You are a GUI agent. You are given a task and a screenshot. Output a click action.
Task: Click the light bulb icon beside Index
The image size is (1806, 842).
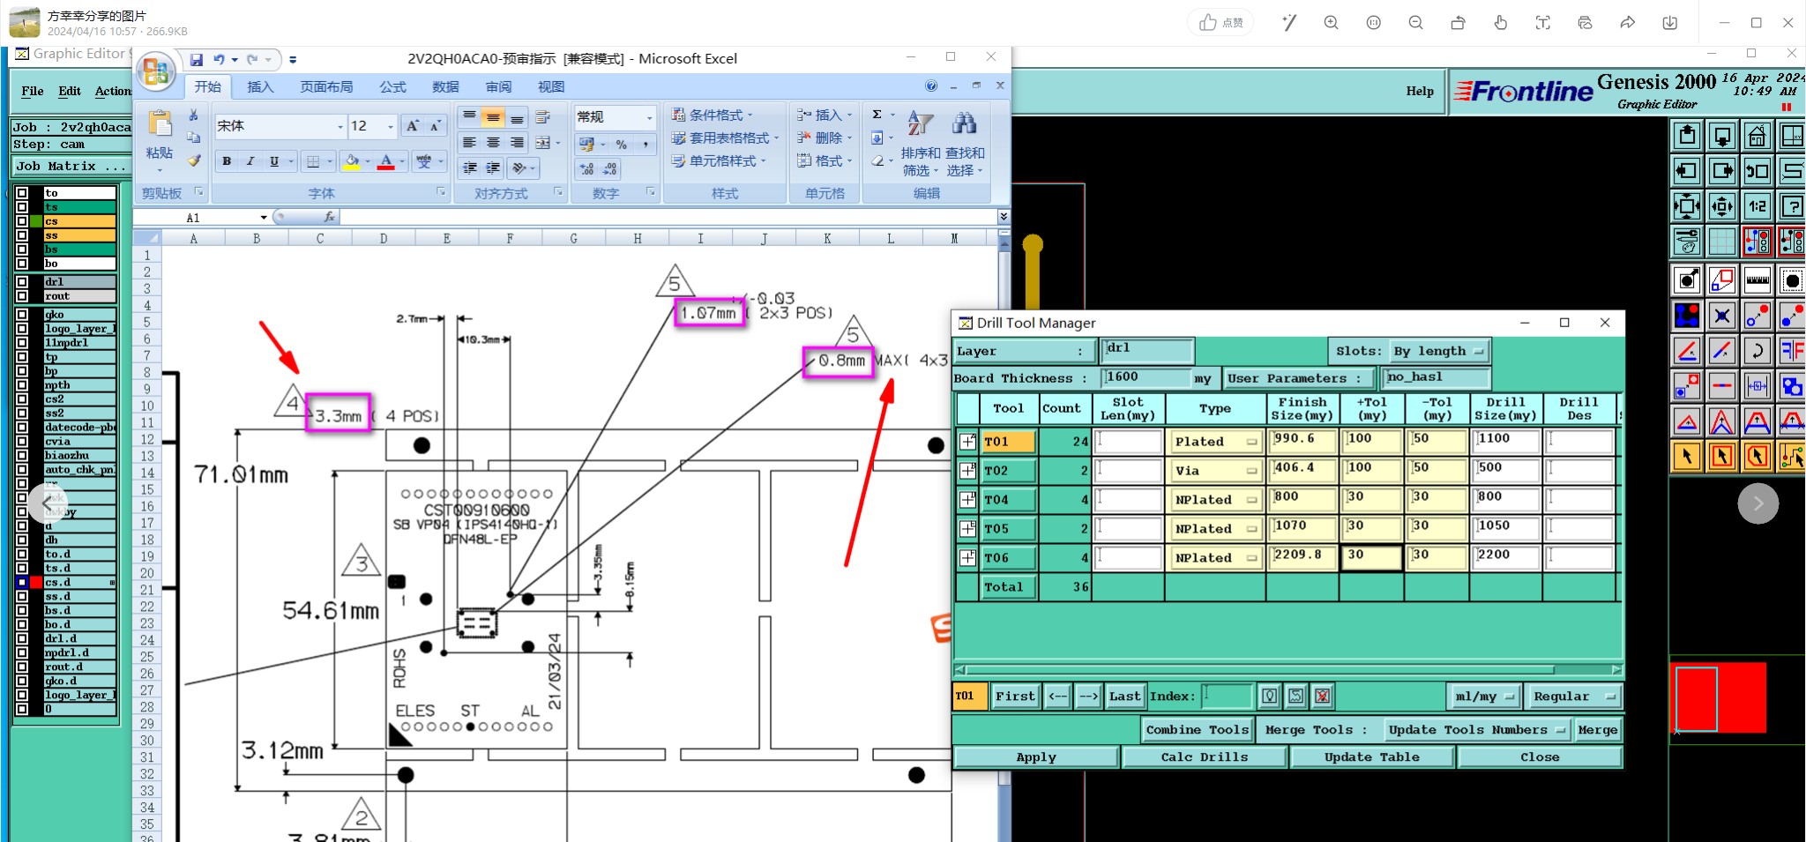(x=1269, y=697)
